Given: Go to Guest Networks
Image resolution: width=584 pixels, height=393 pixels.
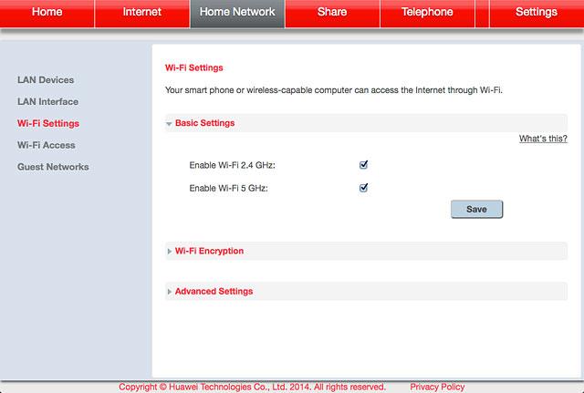Looking at the screenshot, I should point(53,167).
